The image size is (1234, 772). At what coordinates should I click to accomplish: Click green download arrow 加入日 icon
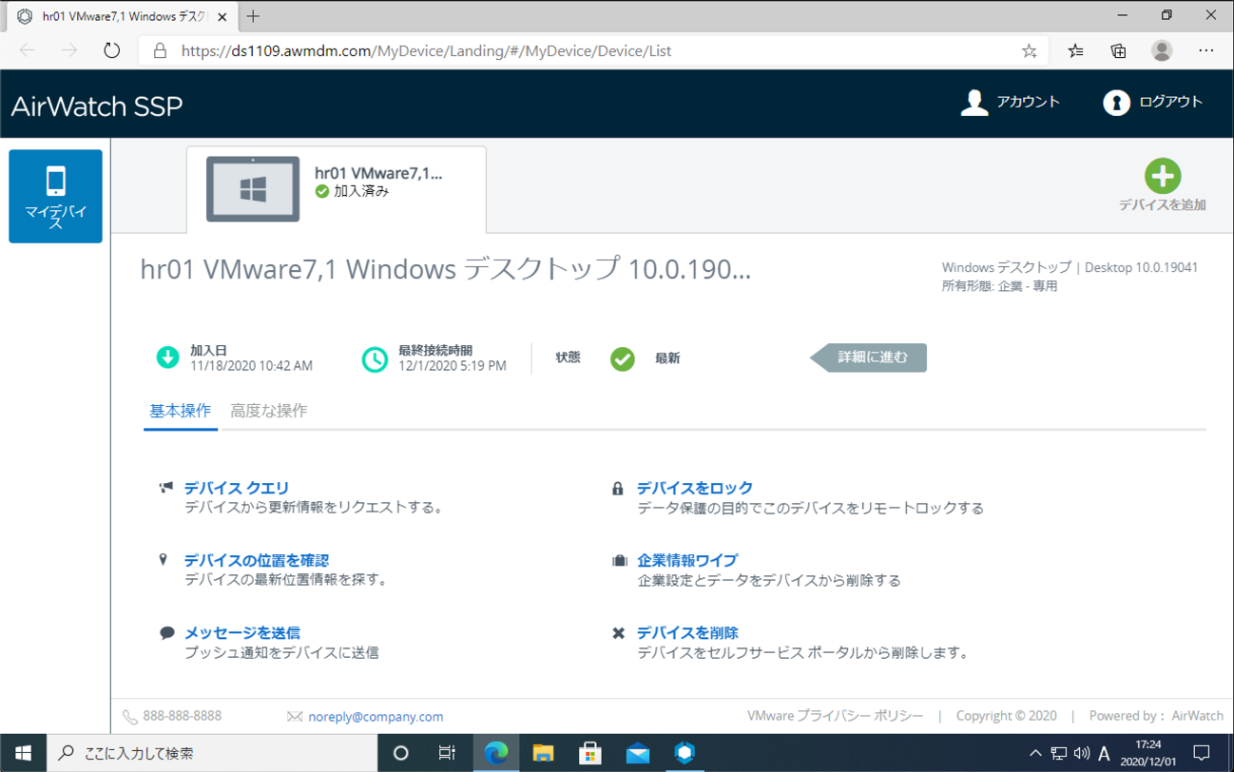click(167, 357)
